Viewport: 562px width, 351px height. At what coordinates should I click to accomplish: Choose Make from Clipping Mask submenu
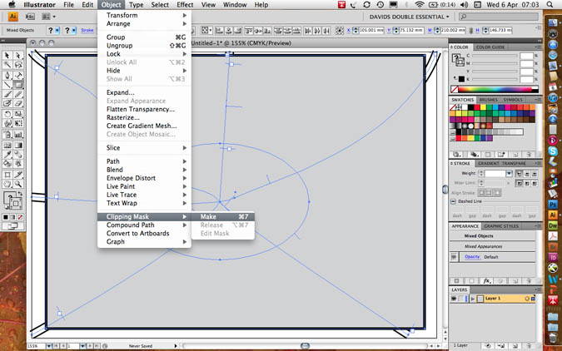[x=208, y=217]
